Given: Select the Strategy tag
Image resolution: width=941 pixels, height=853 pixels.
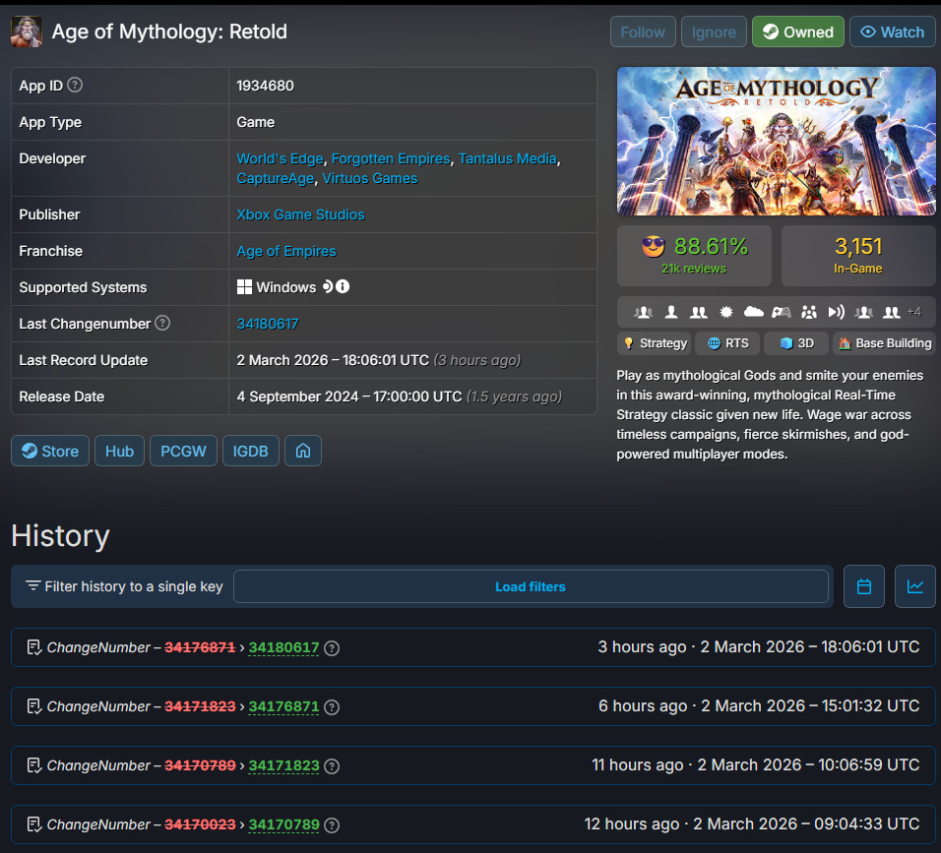Looking at the screenshot, I should click(x=655, y=343).
